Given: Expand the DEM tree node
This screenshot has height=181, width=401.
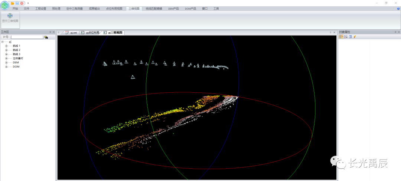Looking at the screenshot, I should pyautogui.click(x=6, y=63).
